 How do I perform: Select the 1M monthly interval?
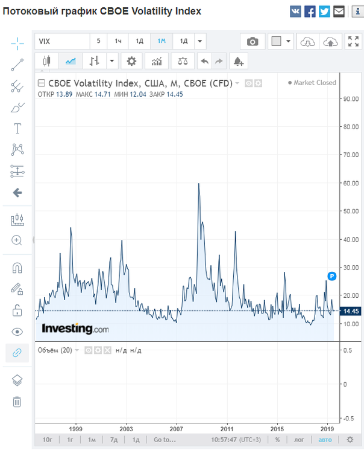click(162, 41)
